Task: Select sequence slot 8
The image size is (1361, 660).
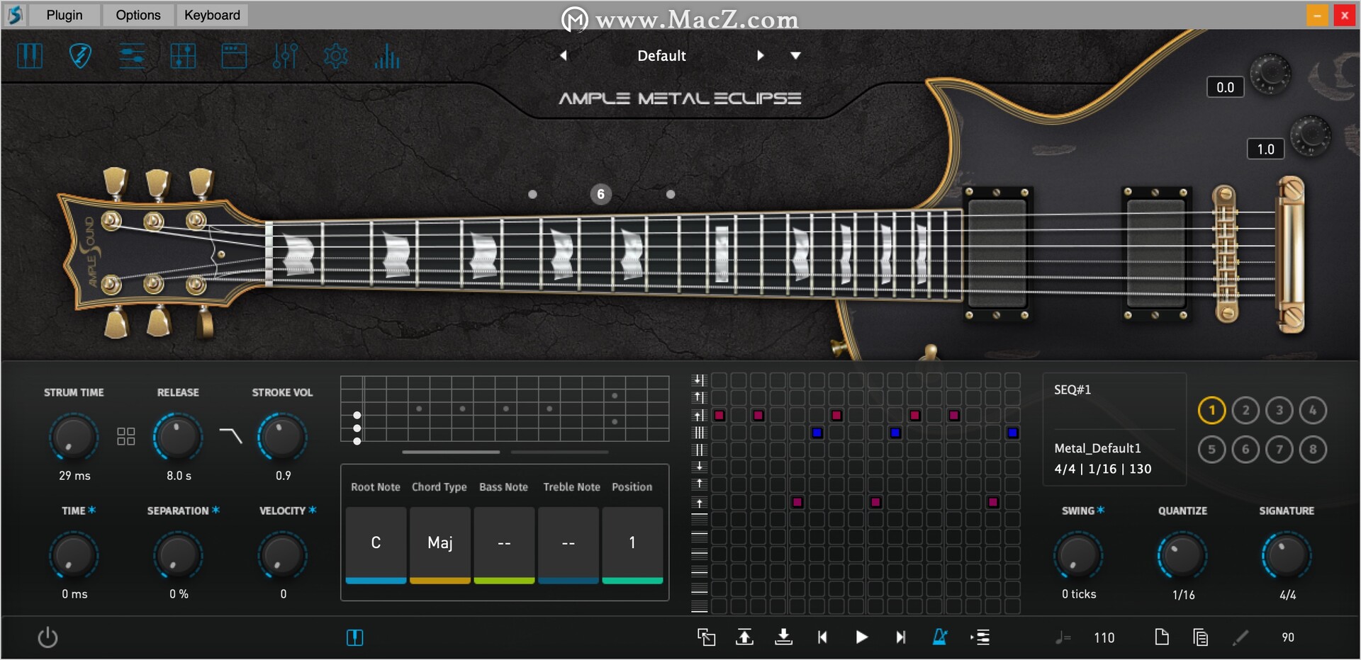Action: 1313,449
